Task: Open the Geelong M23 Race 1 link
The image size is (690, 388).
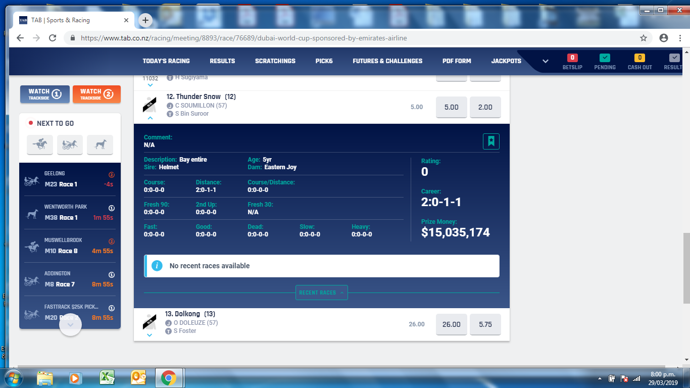Action: click(70, 179)
